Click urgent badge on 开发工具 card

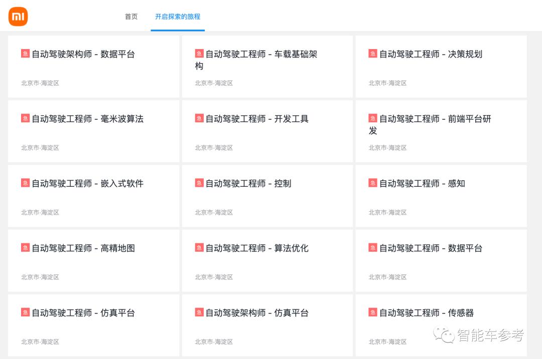click(199, 118)
